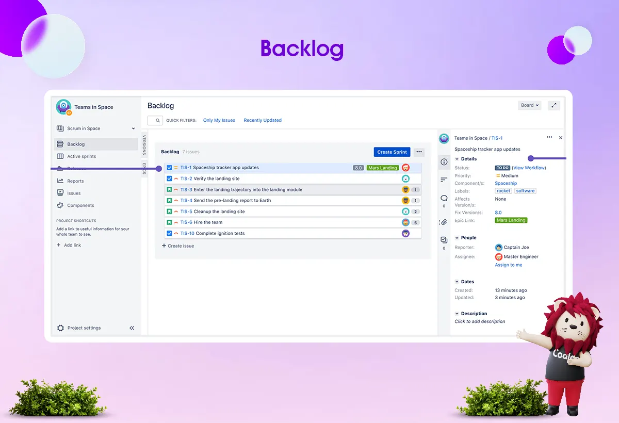Open issue details info icon

pyautogui.click(x=444, y=162)
